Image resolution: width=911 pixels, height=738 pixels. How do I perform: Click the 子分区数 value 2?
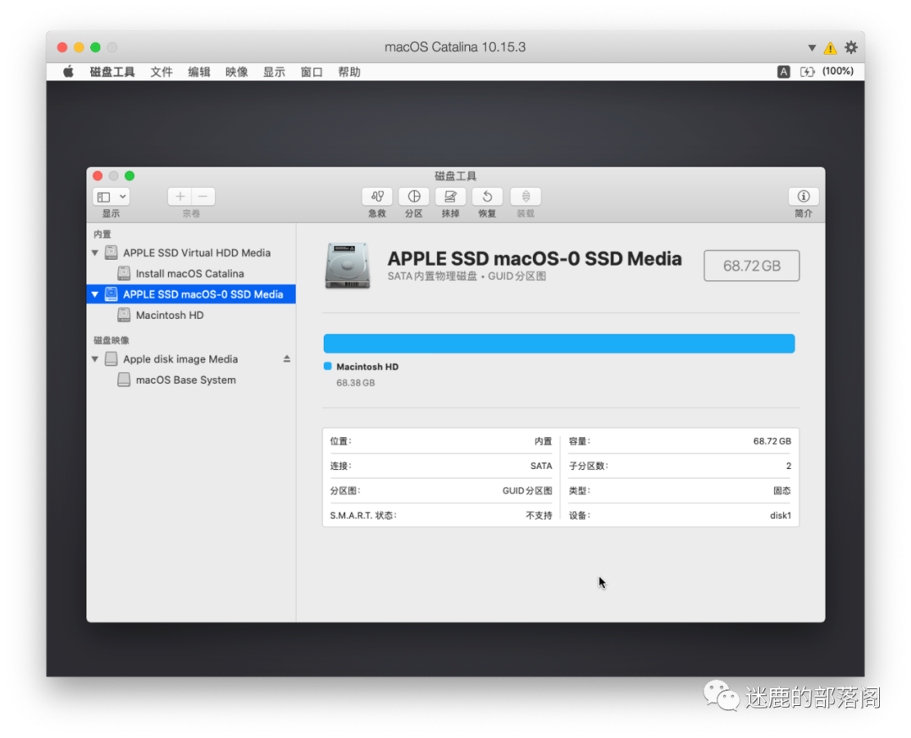pyautogui.click(x=789, y=466)
